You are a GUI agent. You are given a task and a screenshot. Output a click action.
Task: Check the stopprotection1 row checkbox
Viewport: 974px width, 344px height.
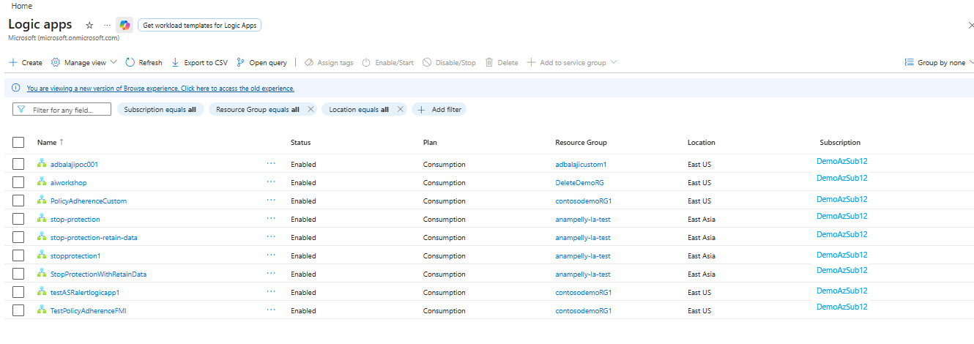[18, 255]
